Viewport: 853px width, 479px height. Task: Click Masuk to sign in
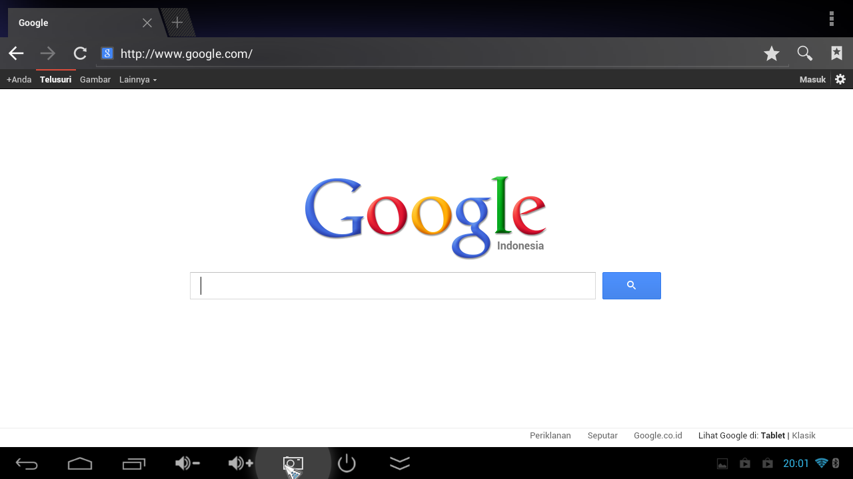812,79
